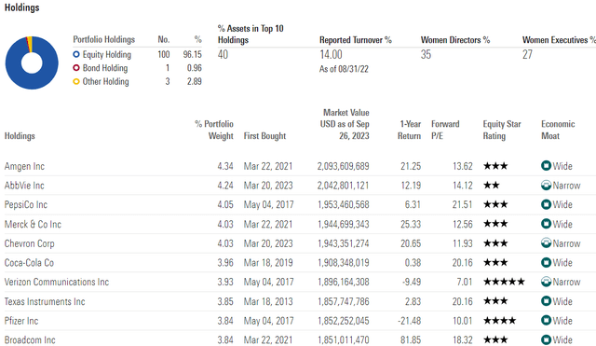
Task: Click the Narrow moat icon for AbbVie Inc
Action: pyautogui.click(x=546, y=186)
